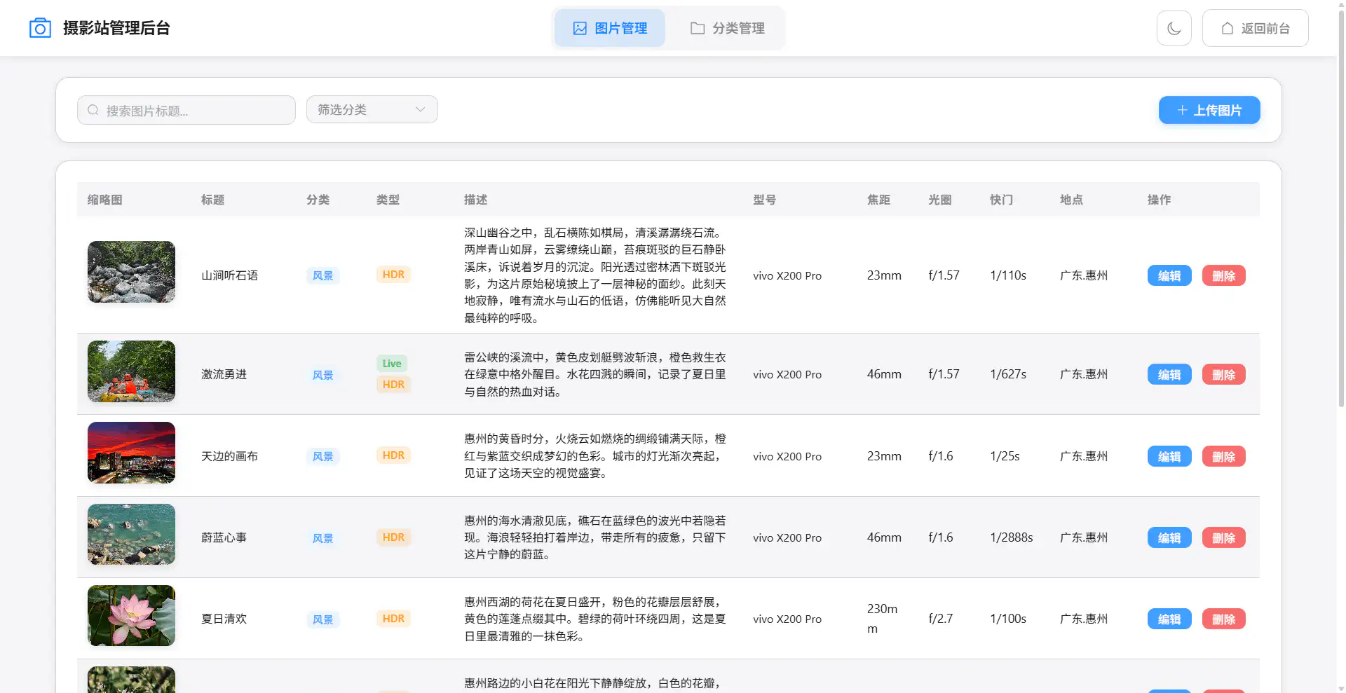Screen dimensions: 1346x693
Task: Click the magnifier icon in the search box
Action: 93,109
